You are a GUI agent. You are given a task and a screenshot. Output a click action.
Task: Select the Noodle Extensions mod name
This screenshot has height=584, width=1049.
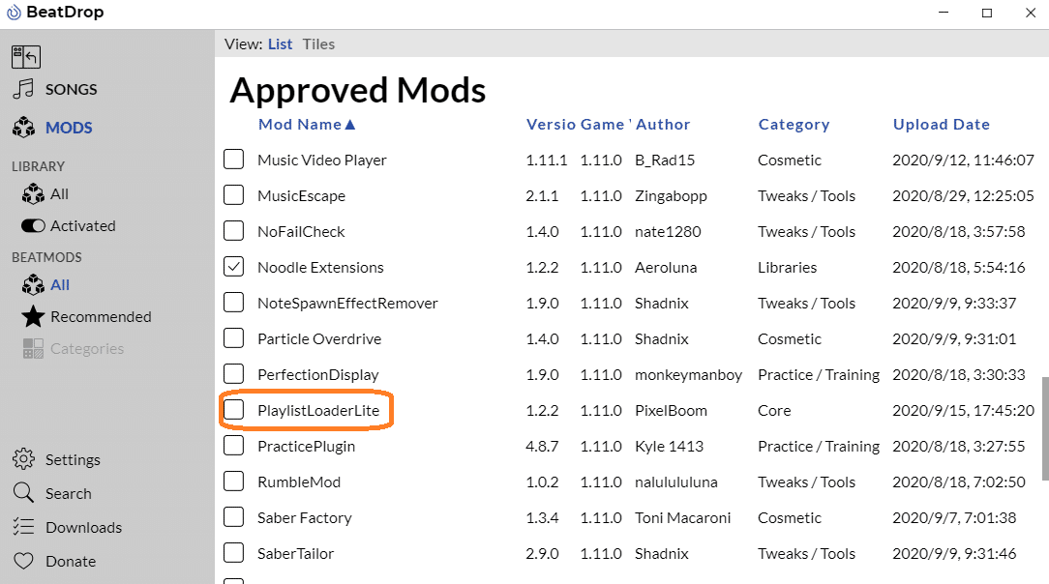click(320, 267)
